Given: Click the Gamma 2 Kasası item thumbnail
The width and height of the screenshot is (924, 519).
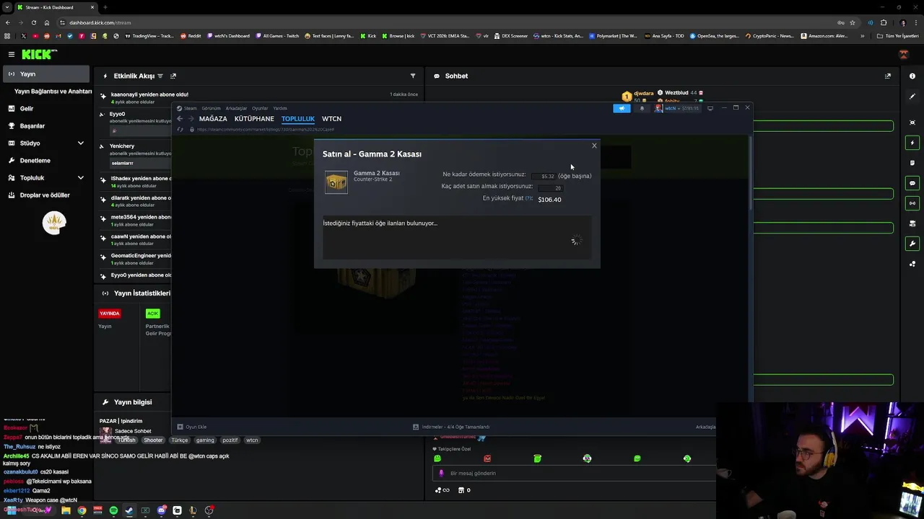Looking at the screenshot, I should 336,182.
